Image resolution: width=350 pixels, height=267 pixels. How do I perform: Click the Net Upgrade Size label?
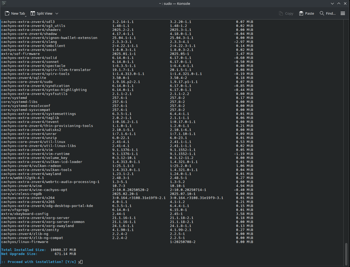tap(19, 254)
